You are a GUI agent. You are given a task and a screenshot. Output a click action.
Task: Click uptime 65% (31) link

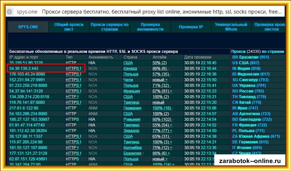click(x=161, y=136)
